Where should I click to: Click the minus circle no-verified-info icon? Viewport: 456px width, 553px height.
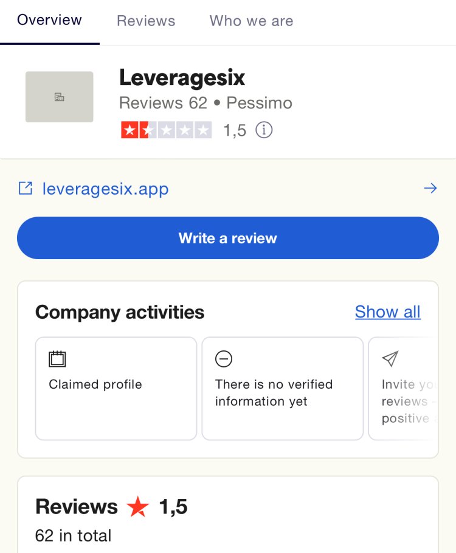coord(224,359)
